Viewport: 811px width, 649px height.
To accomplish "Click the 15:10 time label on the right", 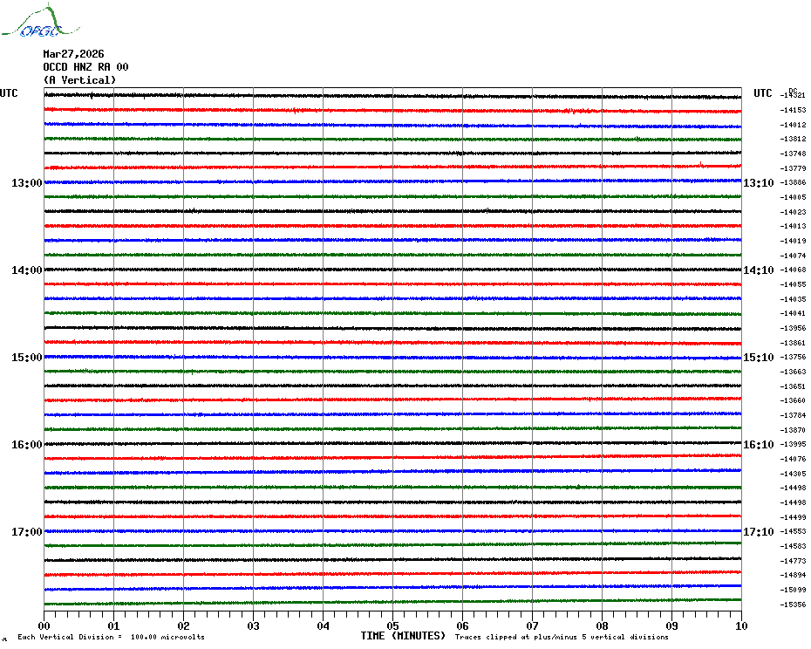I will point(758,358).
